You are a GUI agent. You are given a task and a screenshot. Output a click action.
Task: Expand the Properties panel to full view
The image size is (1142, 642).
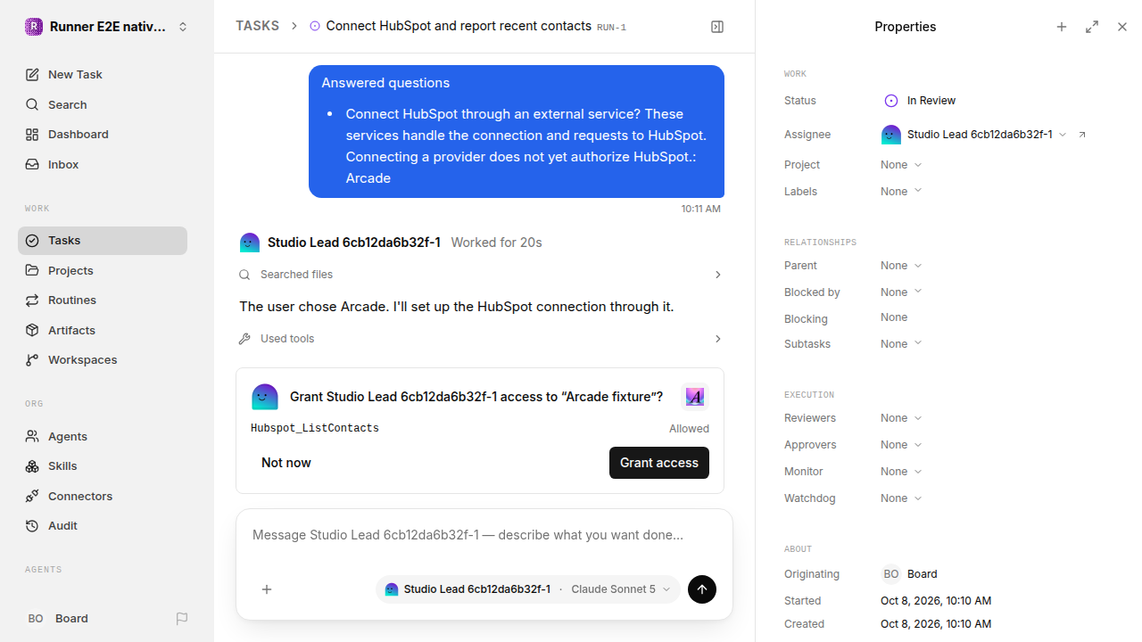tap(1092, 27)
